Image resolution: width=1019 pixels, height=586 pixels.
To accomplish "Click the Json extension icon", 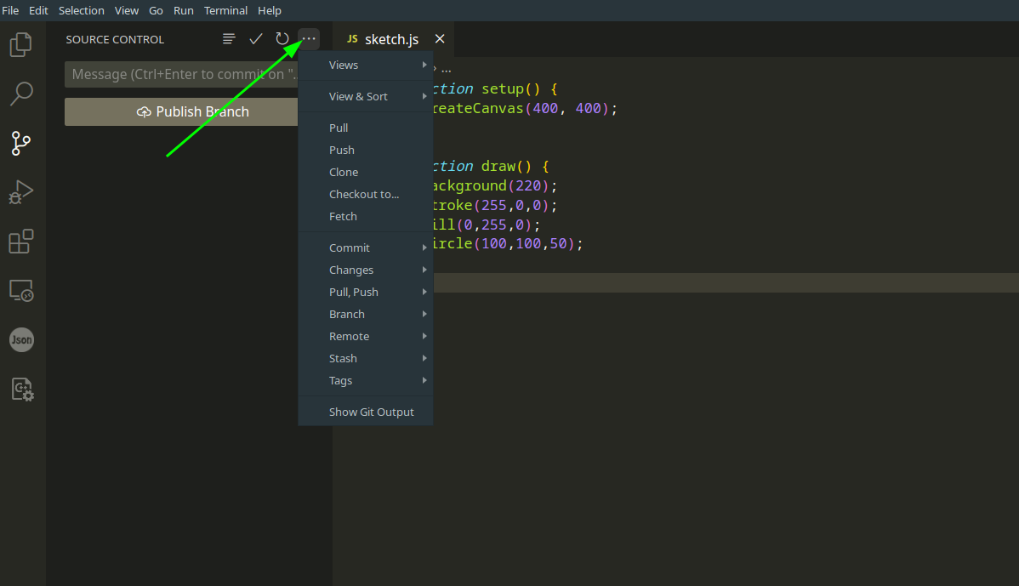I will pyautogui.click(x=21, y=340).
